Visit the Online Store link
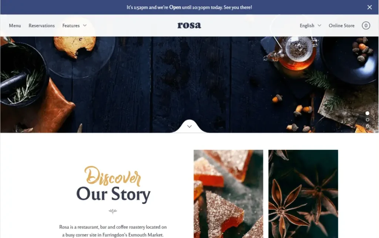379x238 pixels. coord(341,26)
